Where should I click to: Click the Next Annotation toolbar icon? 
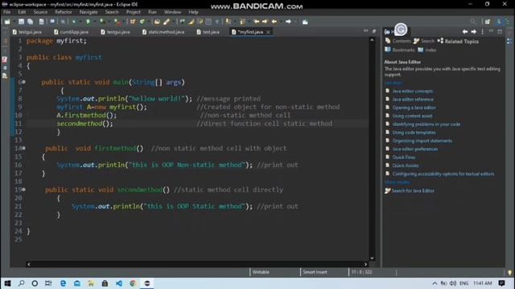click(228, 22)
